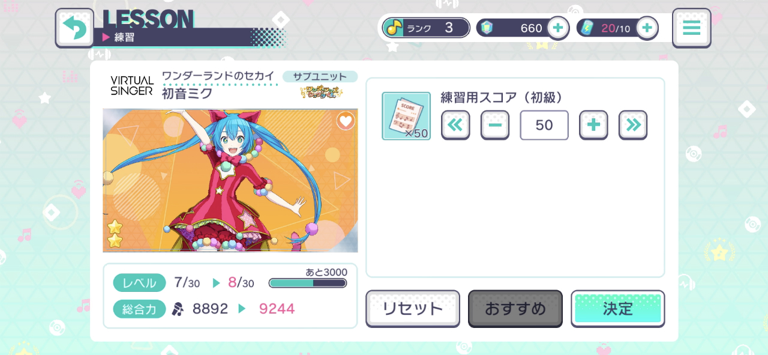Screen dimensions: 768x355
Task: Click the リセット button
Action: point(413,309)
